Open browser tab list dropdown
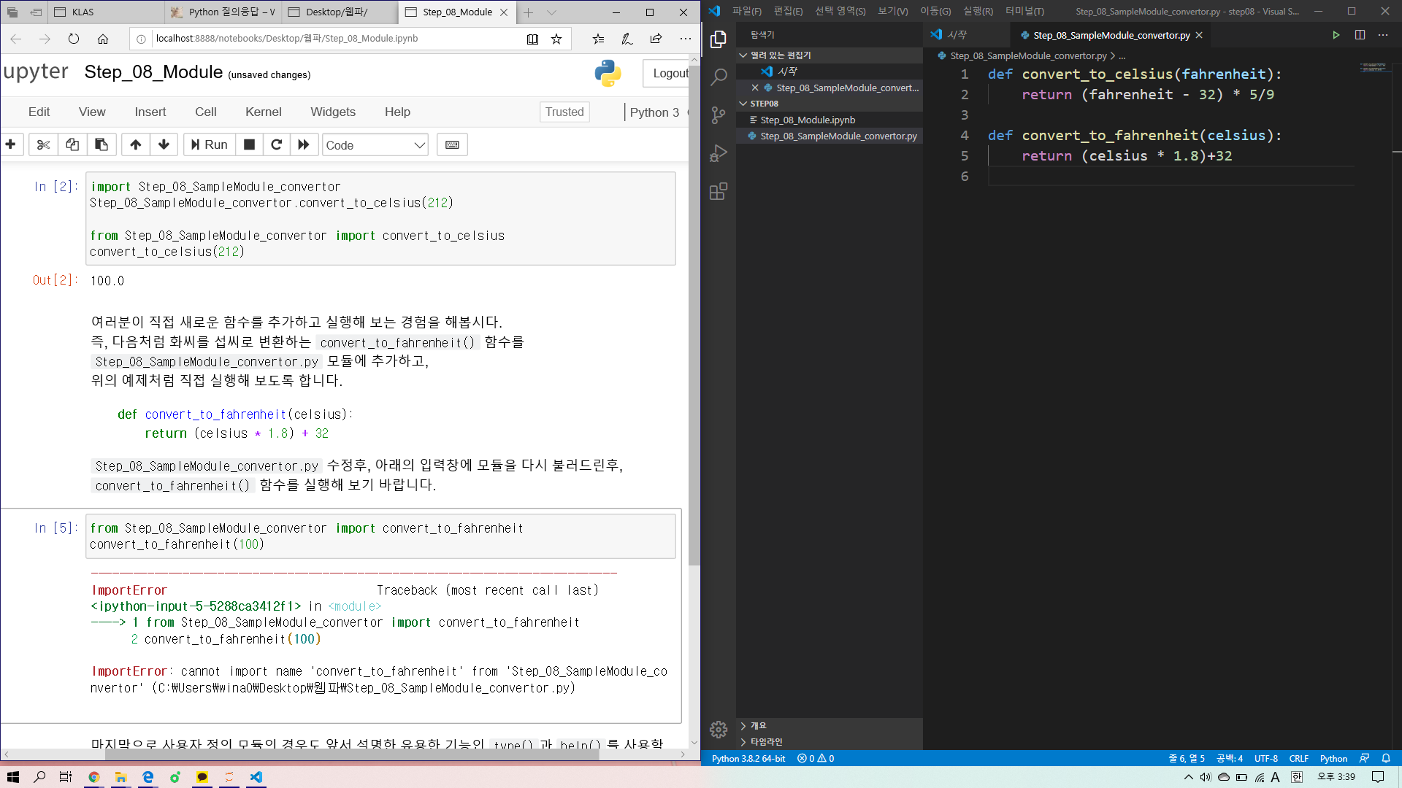The width and height of the screenshot is (1402, 788). click(551, 12)
